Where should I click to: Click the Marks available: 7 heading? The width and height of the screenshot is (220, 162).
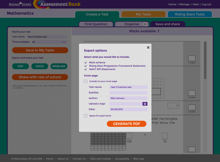click(144, 31)
